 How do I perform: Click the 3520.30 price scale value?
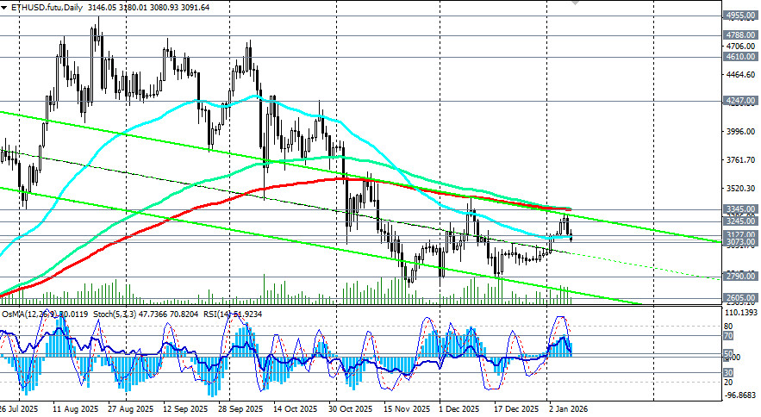(740, 189)
